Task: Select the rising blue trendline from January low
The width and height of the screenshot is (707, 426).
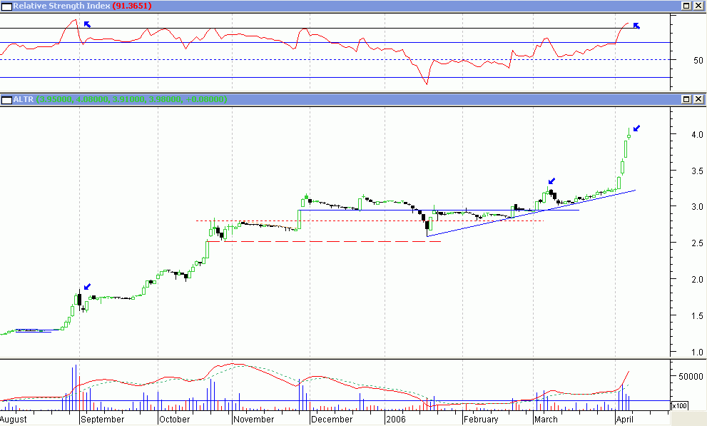Action: [x=499, y=220]
